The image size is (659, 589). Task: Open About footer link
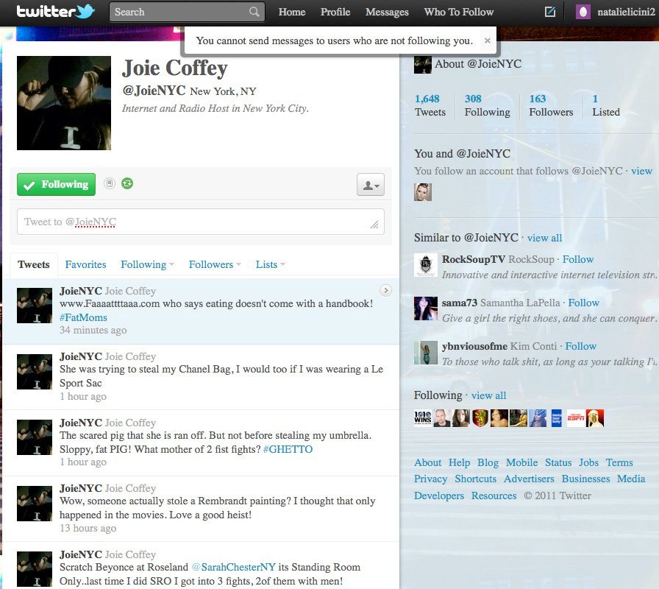pos(428,462)
